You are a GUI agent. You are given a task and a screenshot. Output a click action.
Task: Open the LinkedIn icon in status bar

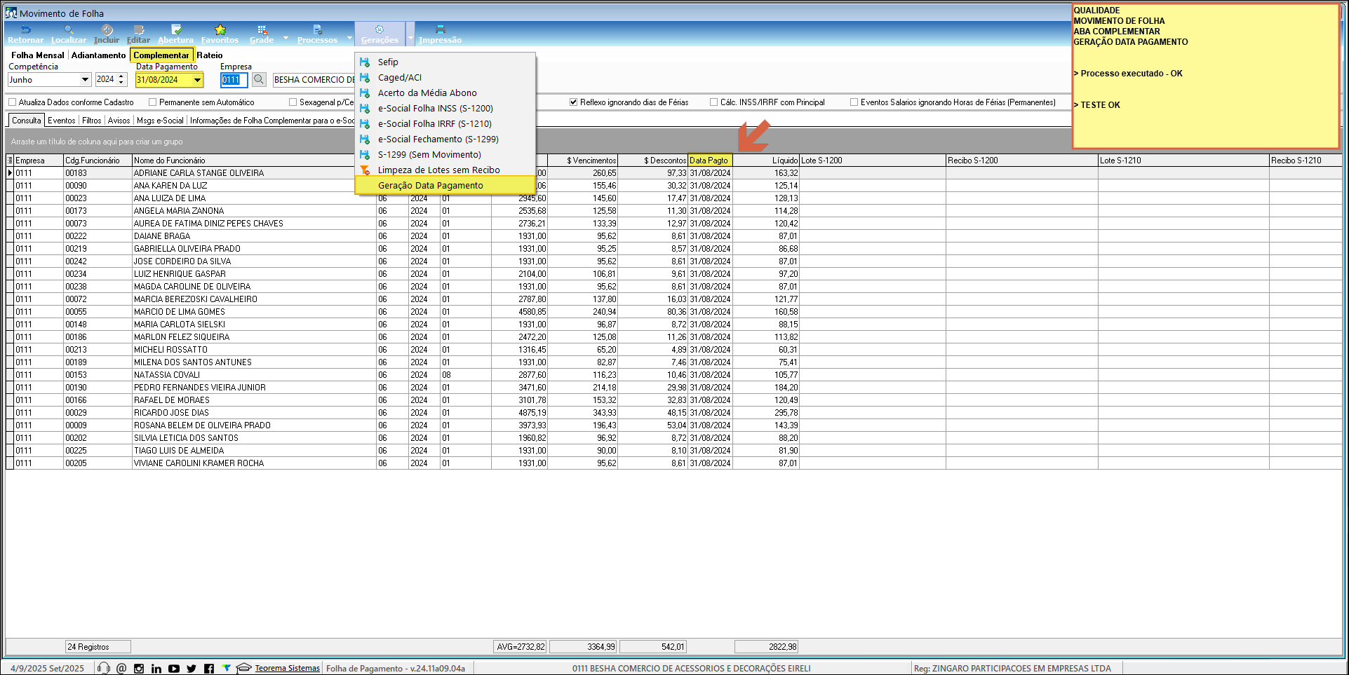point(156,668)
